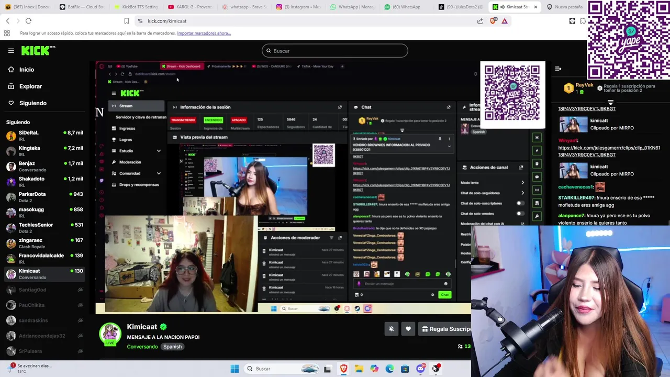Switch to the Nueva pestaña tab
670x377 pixels.
pyautogui.click(x=564, y=7)
